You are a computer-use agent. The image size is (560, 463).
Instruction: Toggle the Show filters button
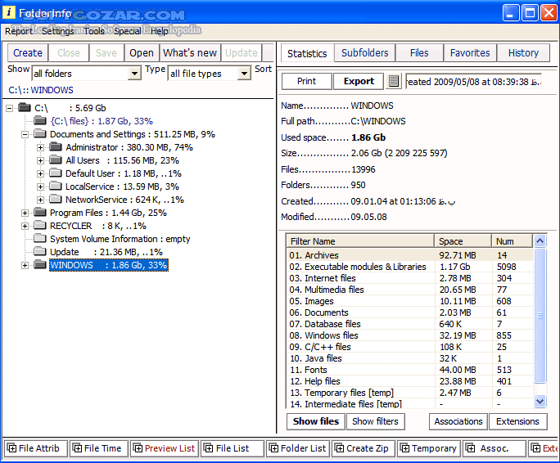(375, 421)
